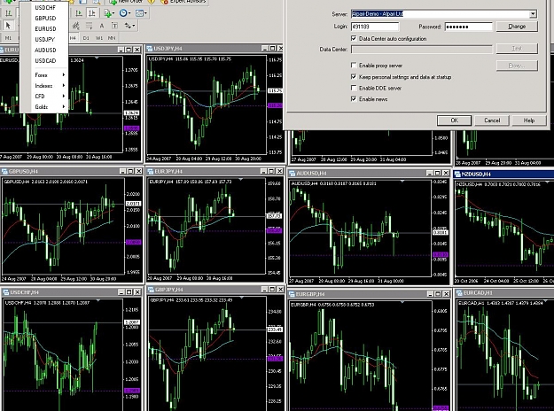Click the chart icon in USDCHF,H4 title bar

(5, 292)
